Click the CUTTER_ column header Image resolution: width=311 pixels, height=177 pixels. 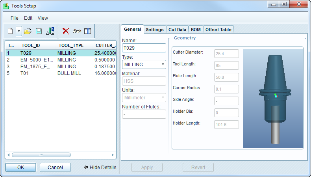pyautogui.click(x=105, y=45)
